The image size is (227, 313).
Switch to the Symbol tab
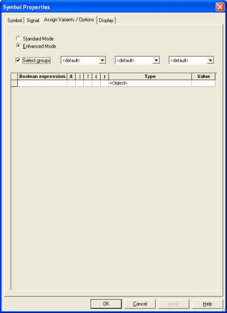point(14,20)
